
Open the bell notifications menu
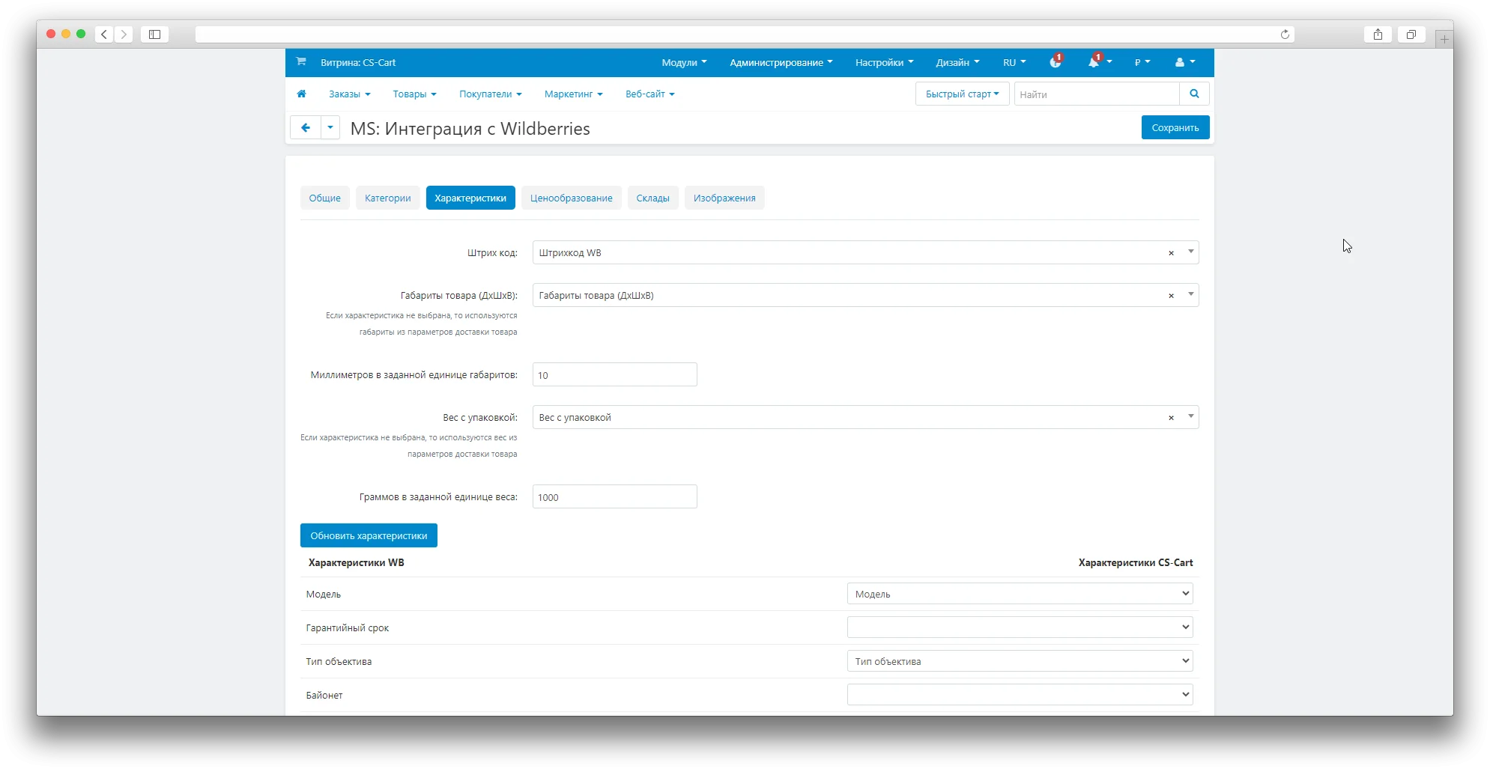(1100, 62)
